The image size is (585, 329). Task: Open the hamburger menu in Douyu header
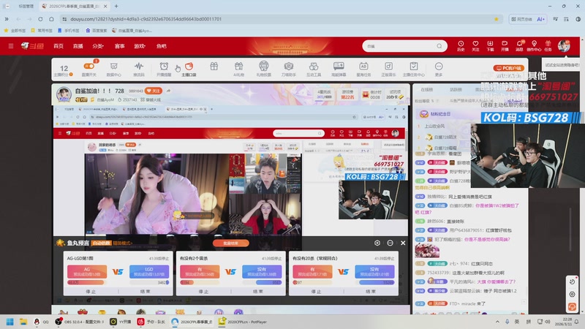[11, 46]
